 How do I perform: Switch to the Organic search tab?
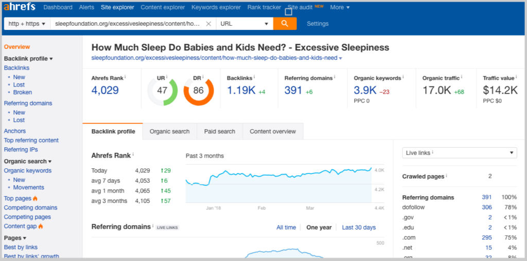click(170, 131)
